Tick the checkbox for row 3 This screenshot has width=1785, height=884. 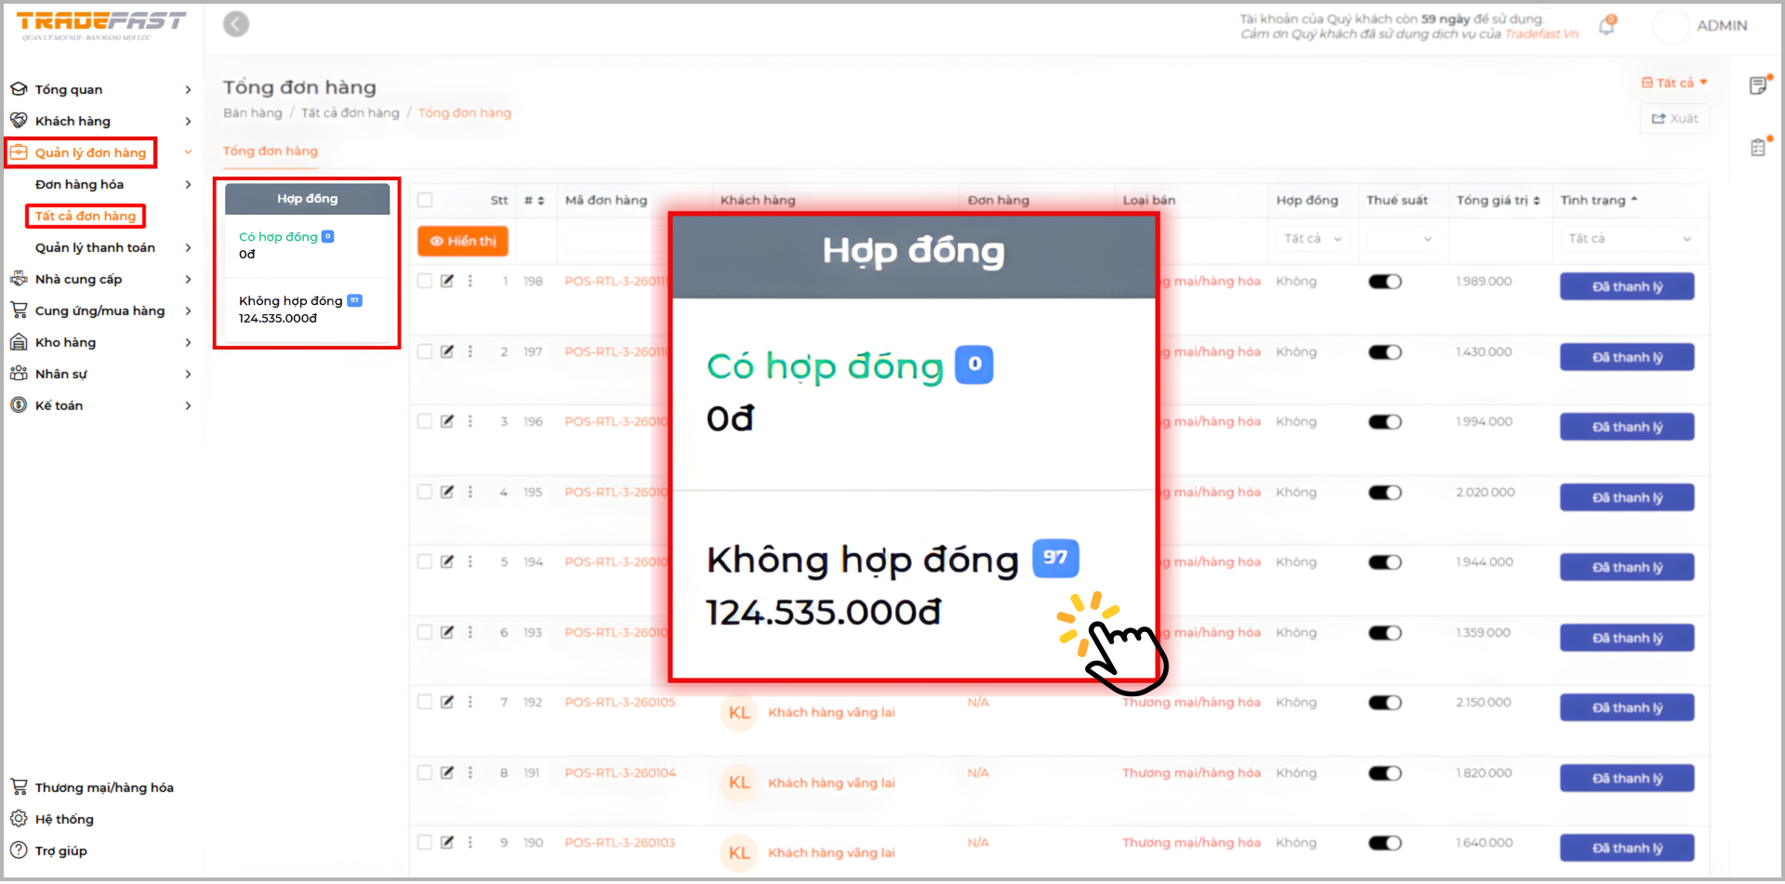tap(425, 421)
